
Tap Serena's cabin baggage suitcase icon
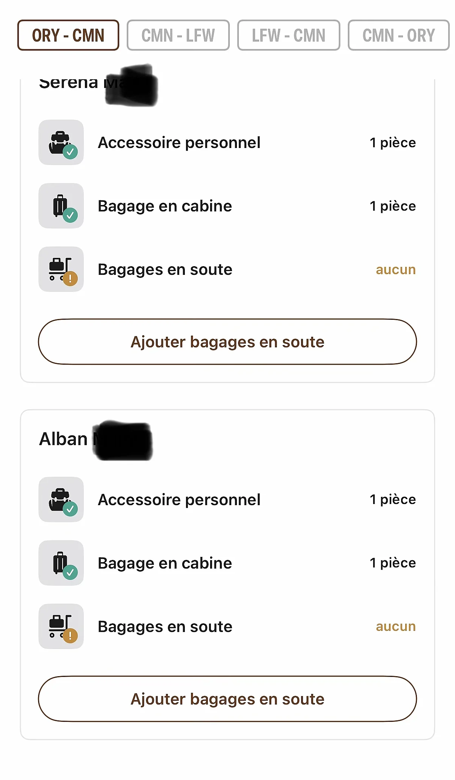61,206
